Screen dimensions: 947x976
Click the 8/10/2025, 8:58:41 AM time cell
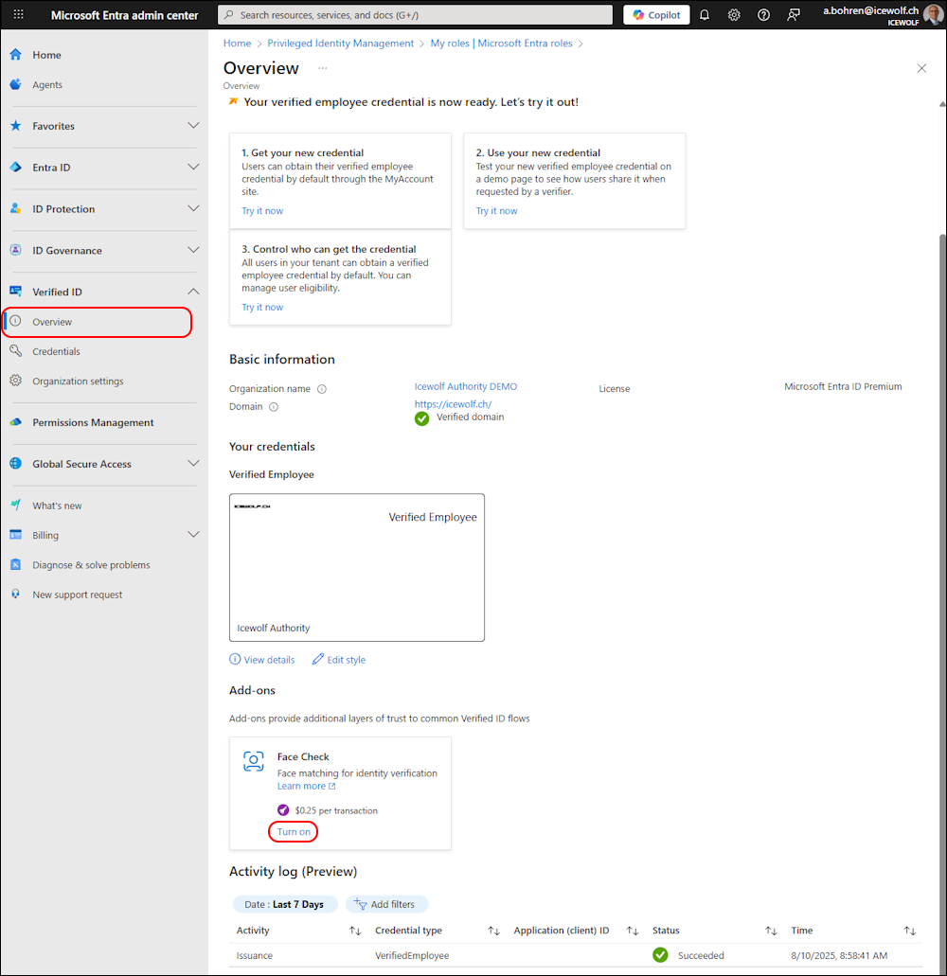pyautogui.click(x=839, y=955)
